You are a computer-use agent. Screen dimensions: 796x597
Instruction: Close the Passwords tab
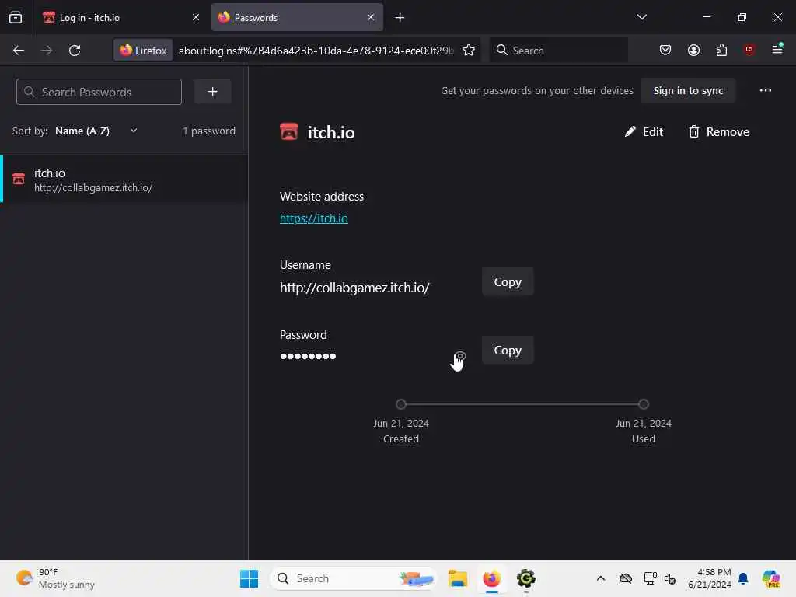click(371, 17)
